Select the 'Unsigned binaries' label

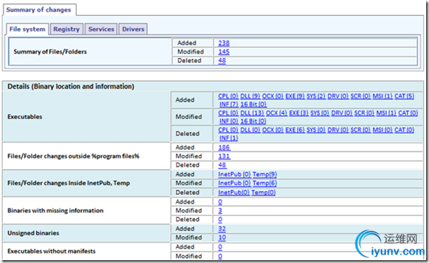point(33,233)
